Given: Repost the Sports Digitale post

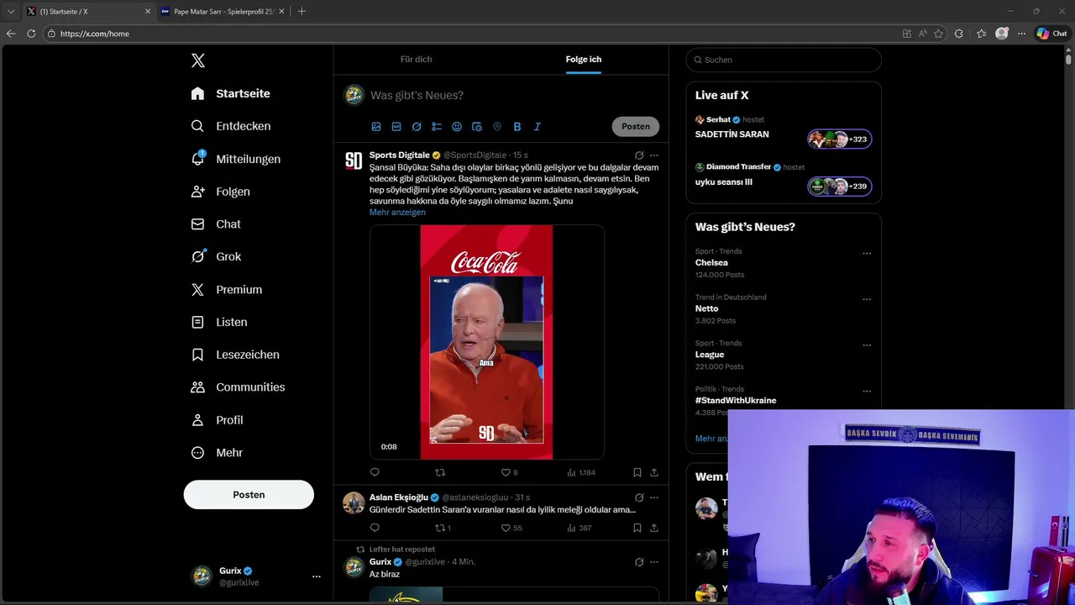Looking at the screenshot, I should (439, 472).
